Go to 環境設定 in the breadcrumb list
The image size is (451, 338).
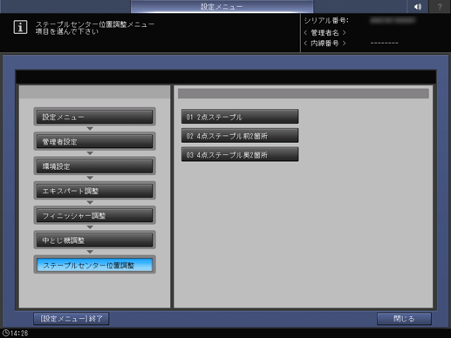coord(94,166)
